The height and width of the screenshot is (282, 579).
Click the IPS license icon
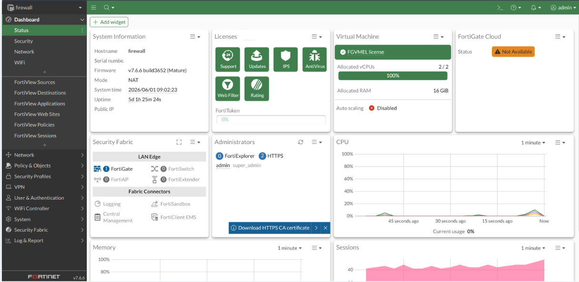[286, 59]
